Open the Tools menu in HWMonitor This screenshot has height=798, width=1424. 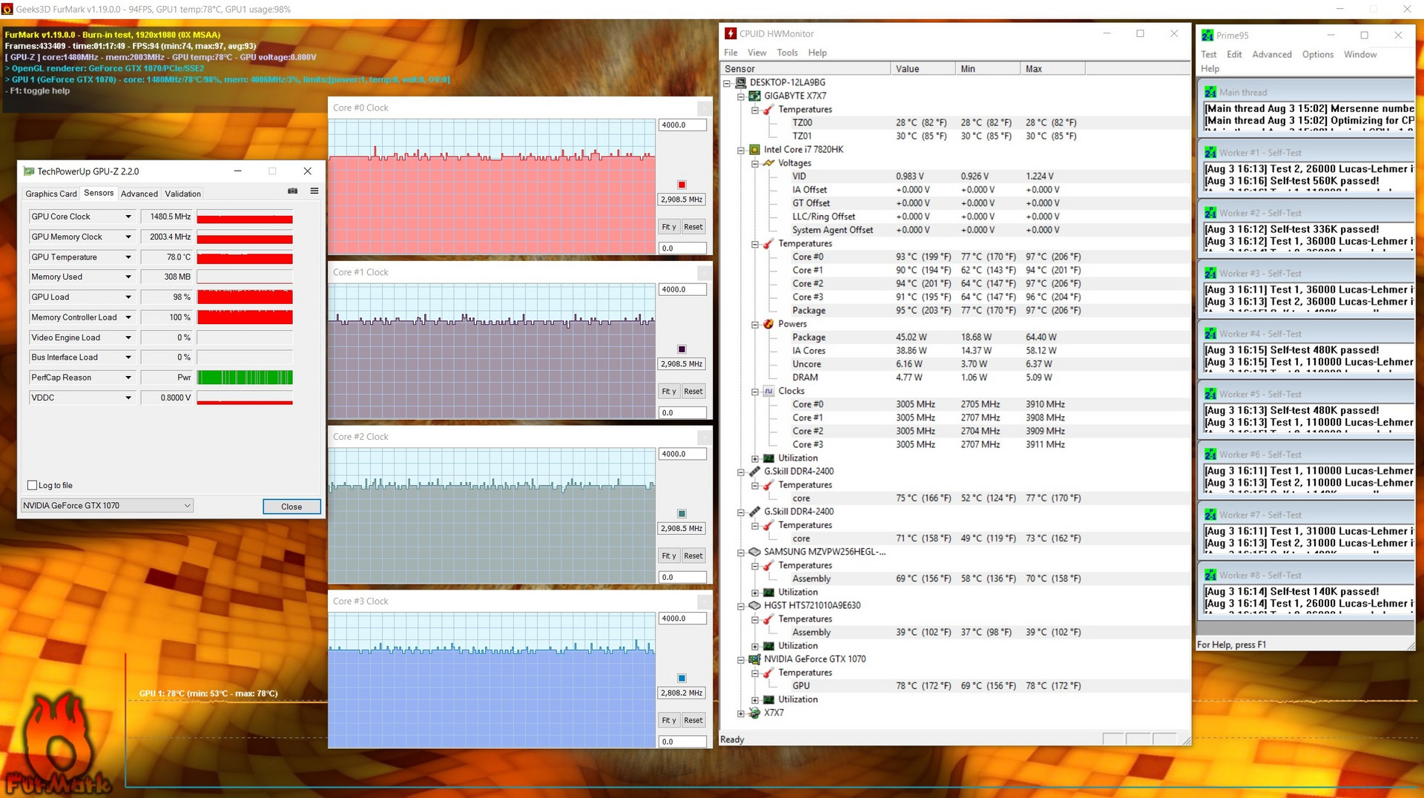[787, 53]
